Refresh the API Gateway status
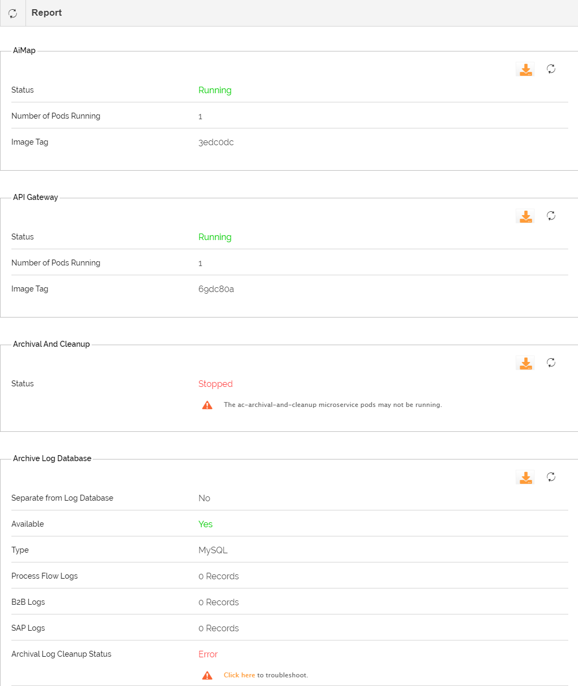Viewport: 578px width, 686px height. [x=551, y=216]
